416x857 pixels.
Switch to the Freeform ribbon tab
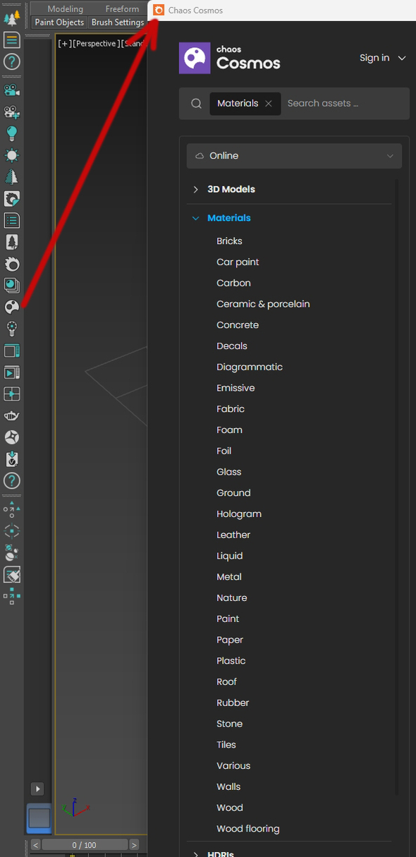[x=122, y=8]
